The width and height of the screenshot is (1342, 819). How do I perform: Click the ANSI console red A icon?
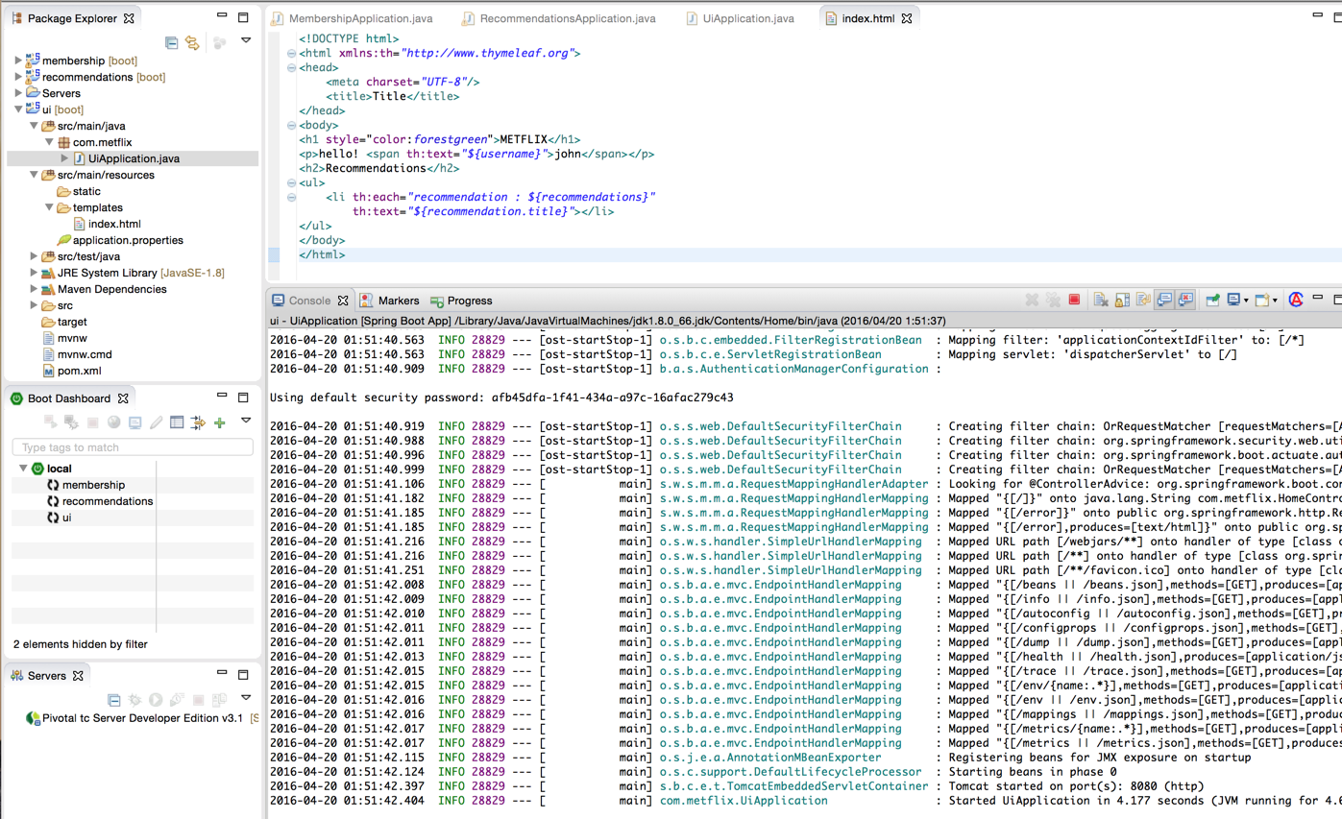[1296, 300]
